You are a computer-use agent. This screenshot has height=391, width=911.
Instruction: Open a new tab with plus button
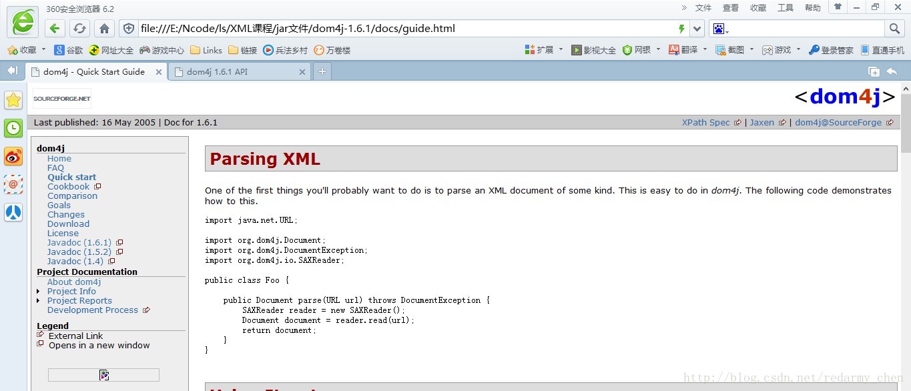point(322,71)
